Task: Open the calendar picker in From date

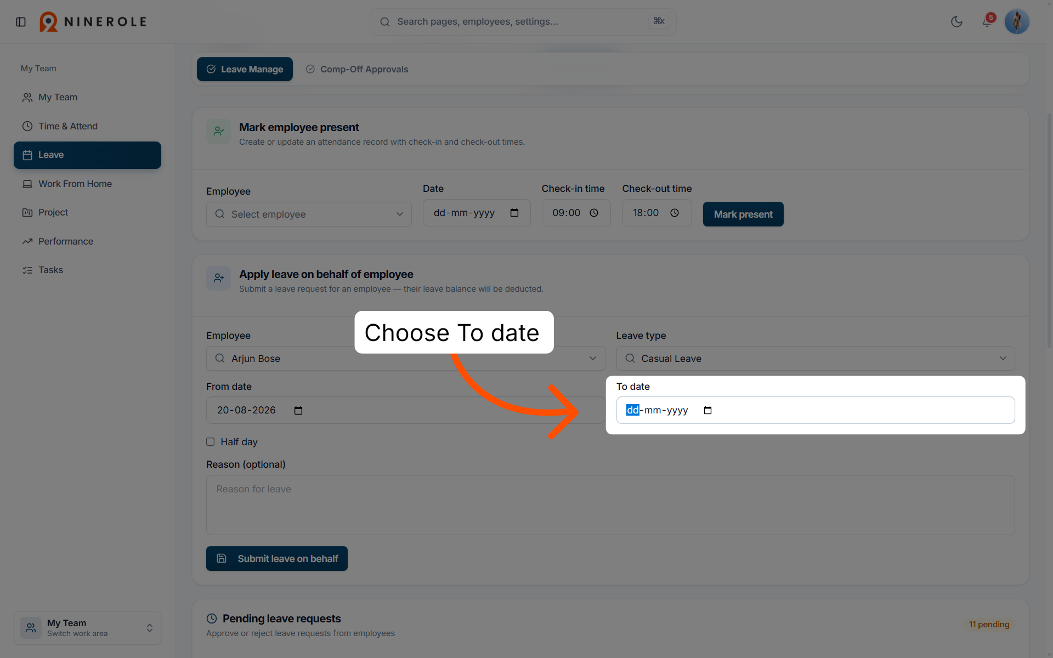Action: click(x=298, y=411)
